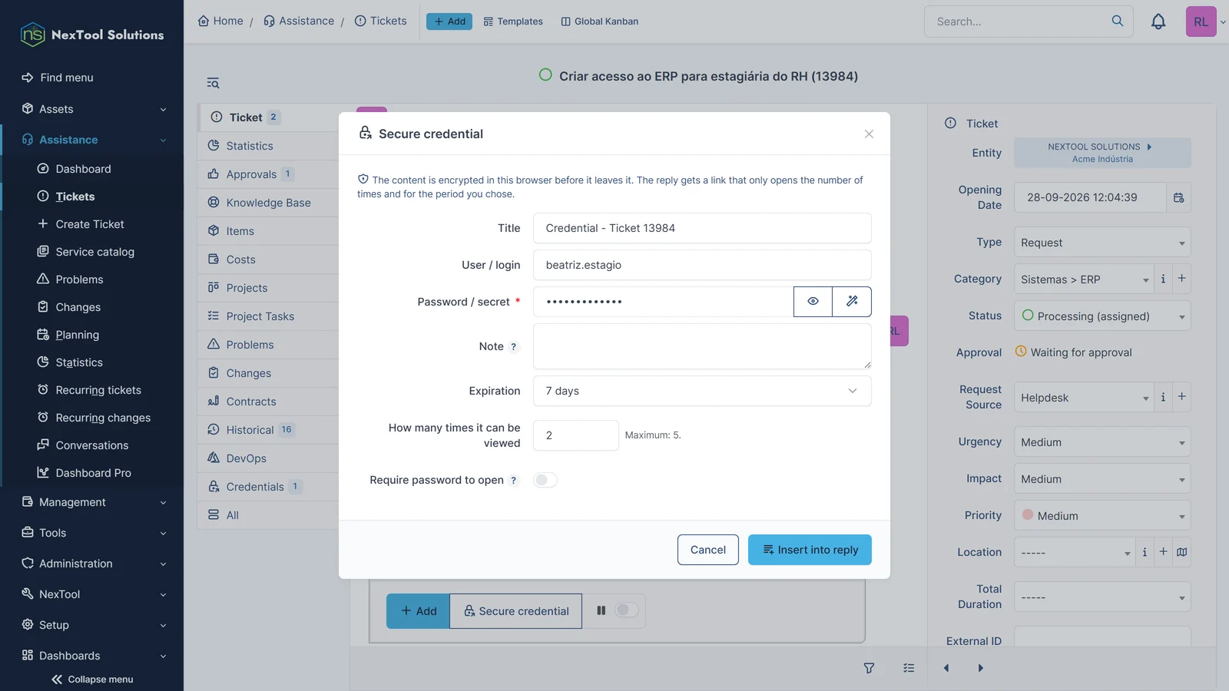The height and width of the screenshot is (691, 1229).
Task: Click Collapse menu in the sidebar
Action: pyautogui.click(x=92, y=679)
